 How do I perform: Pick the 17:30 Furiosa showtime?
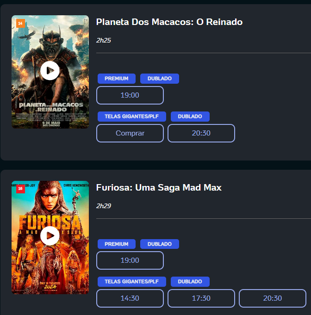click(x=201, y=298)
